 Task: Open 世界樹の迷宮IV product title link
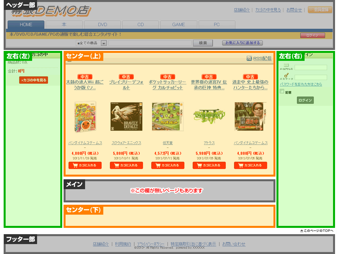[x=209, y=85]
